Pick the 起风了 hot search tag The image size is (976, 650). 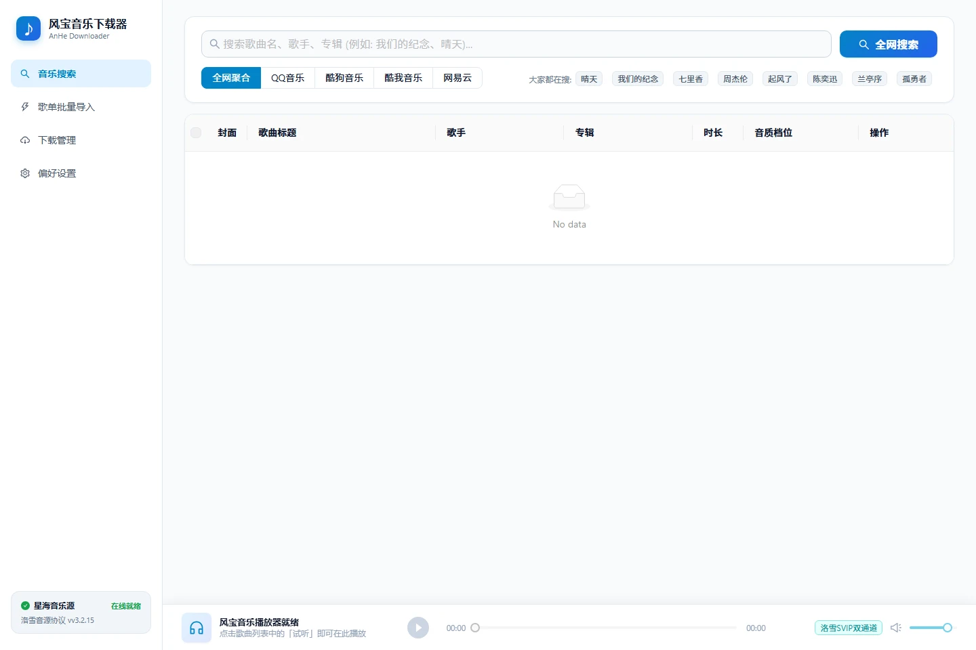pyautogui.click(x=780, y=79)
